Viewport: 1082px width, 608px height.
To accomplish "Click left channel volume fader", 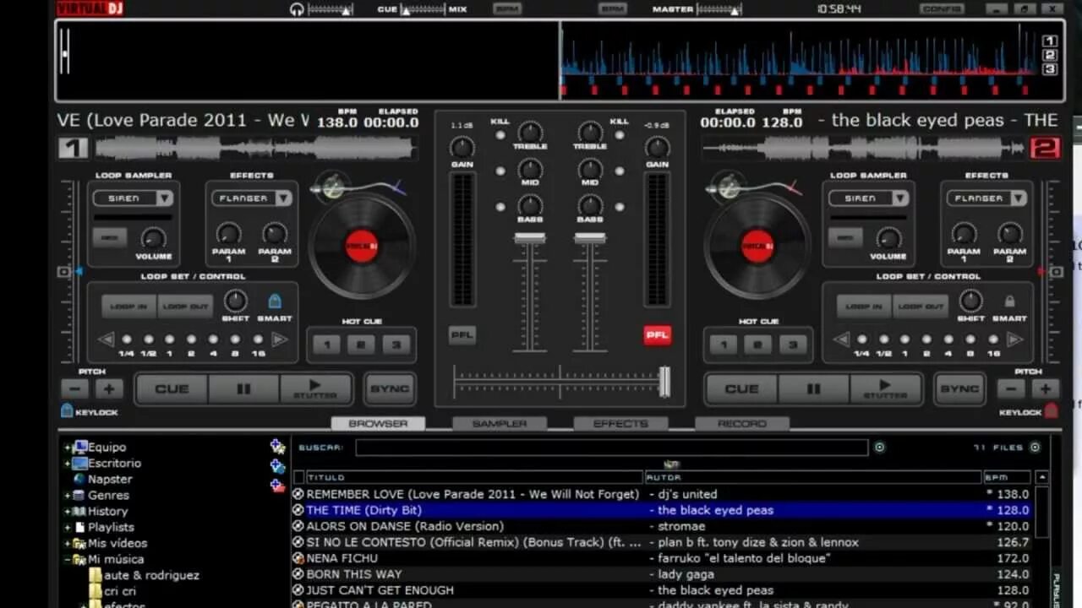I will [530, 239].
